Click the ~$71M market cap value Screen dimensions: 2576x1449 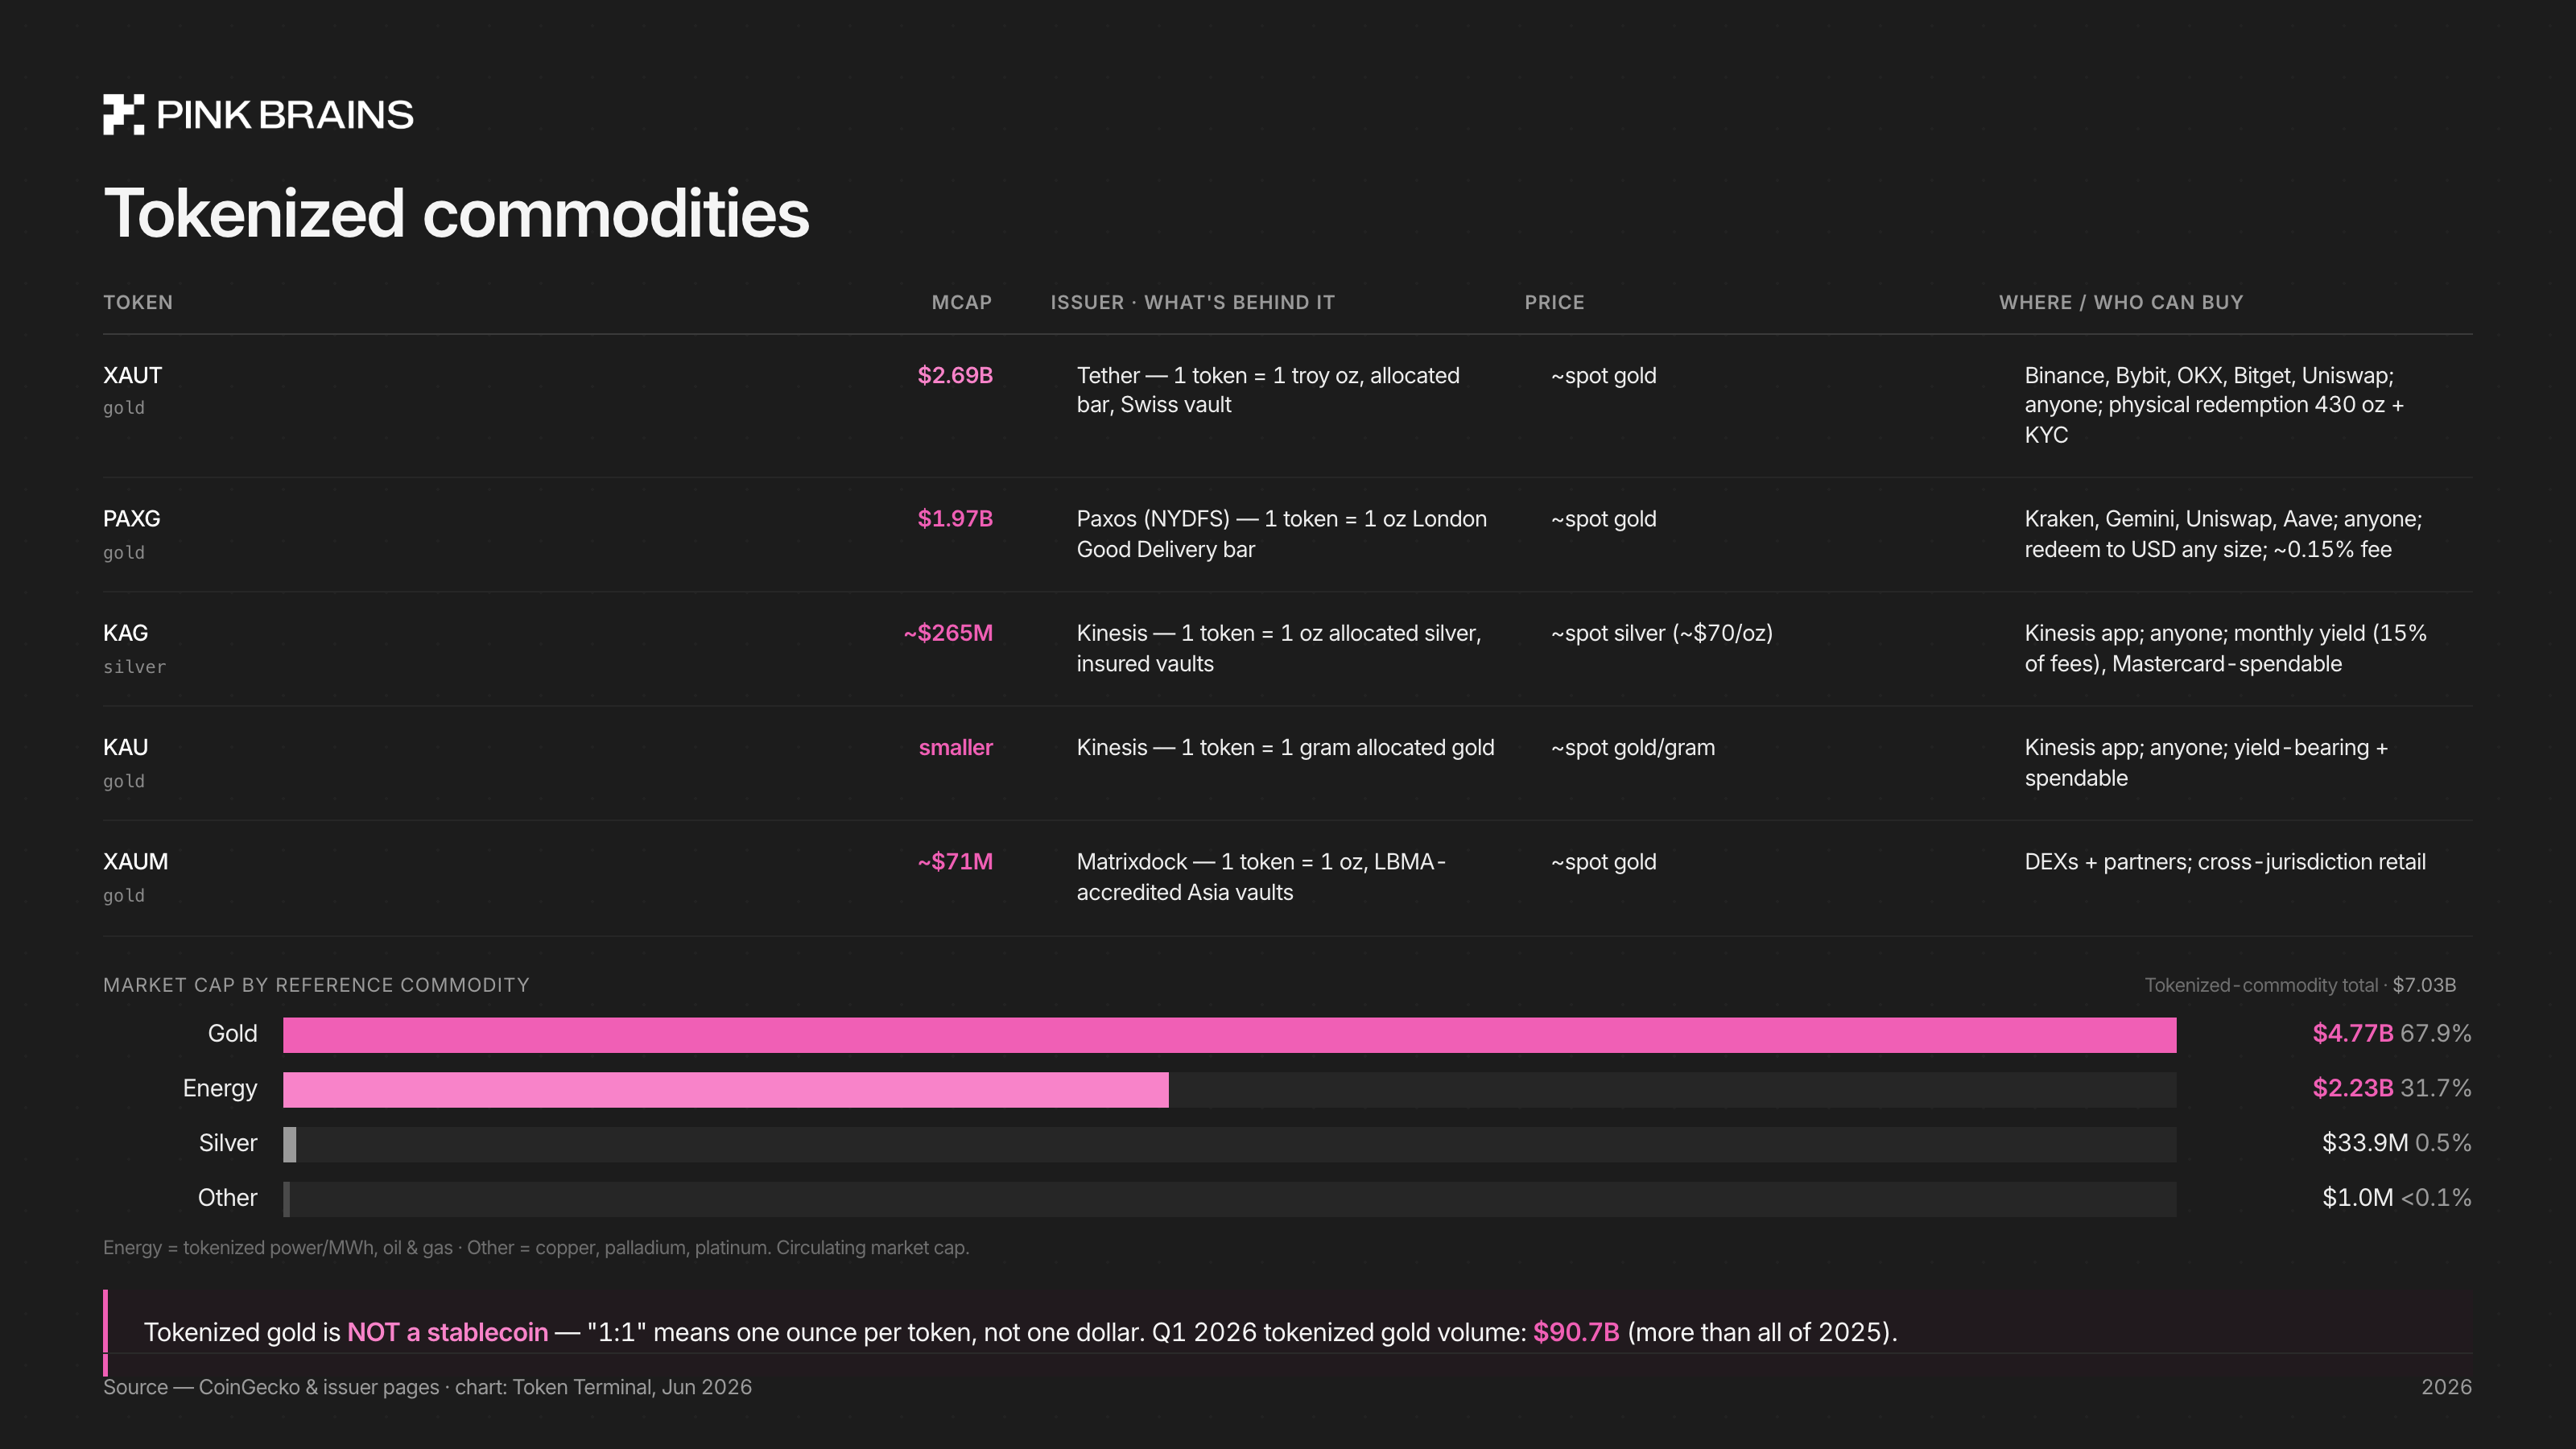pos(955,862)
